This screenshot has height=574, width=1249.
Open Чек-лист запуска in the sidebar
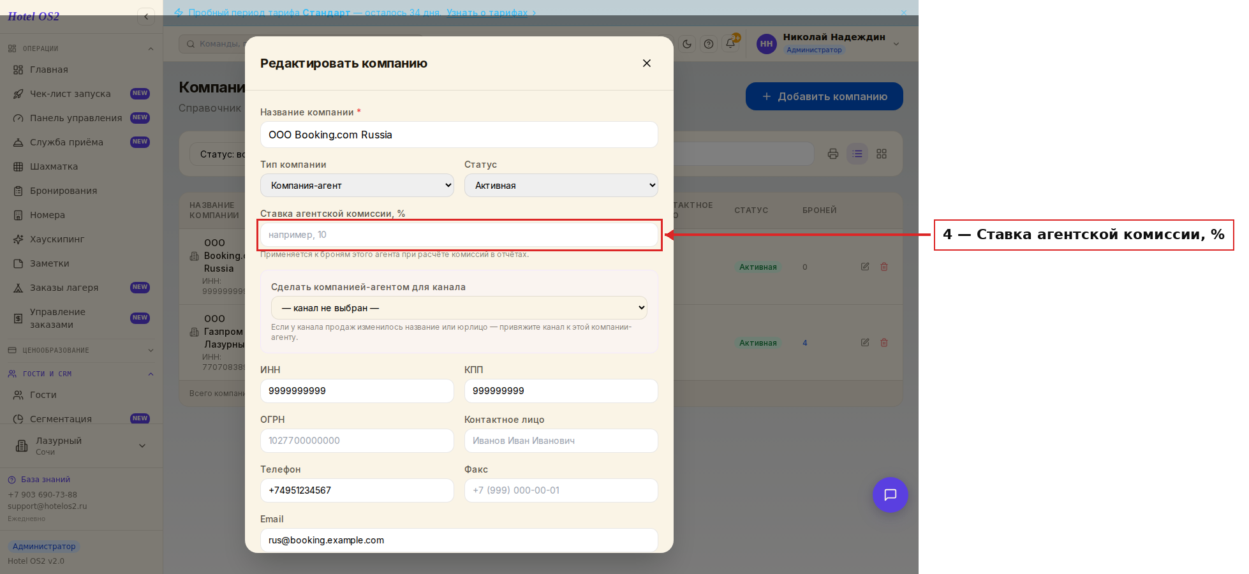pyautogui.click(x=81, y=94)
